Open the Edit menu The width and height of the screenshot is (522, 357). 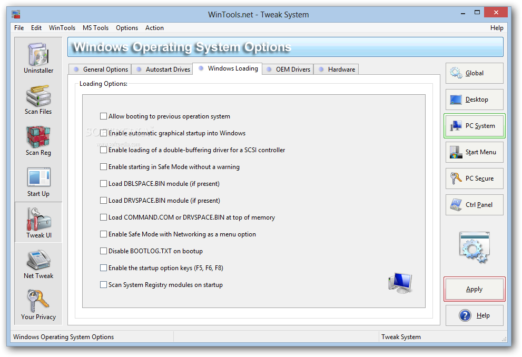(36, 28)
